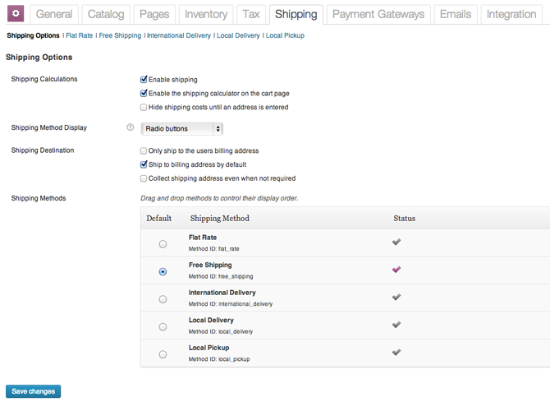Open the Shipping Method Display help tooltip
Image resolution: width=550 pixels, height=411 pixels.
pyautogui.click(x=131, y=127)
